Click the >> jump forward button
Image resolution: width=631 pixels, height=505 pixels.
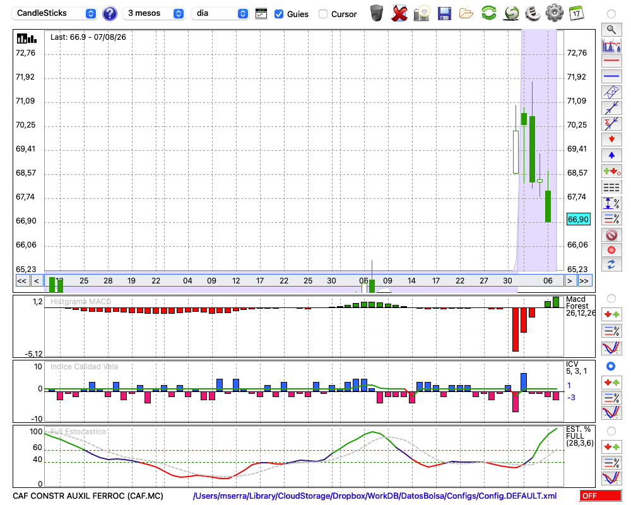click(584, 281)
